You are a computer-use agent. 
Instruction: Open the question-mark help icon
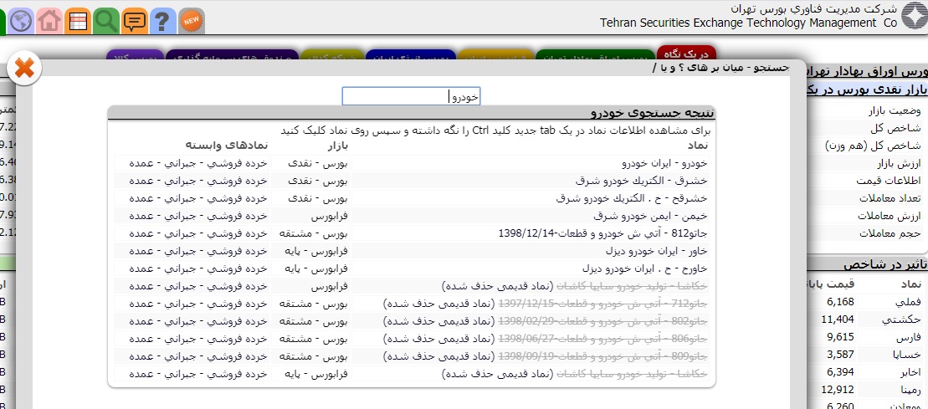pyautogui.click(x=163, y=21)
